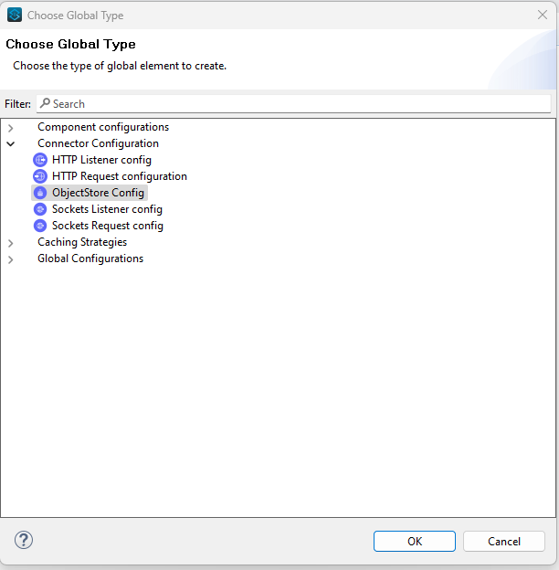Select the Component configurations label

(102, 127)
